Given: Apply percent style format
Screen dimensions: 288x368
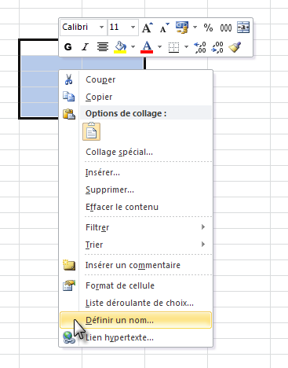Looking at the screenshot, I should tap(208, 28).
